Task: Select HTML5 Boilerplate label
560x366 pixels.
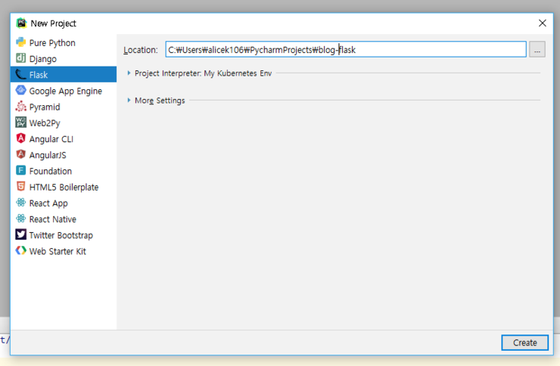Action: (x=64, y=188)
